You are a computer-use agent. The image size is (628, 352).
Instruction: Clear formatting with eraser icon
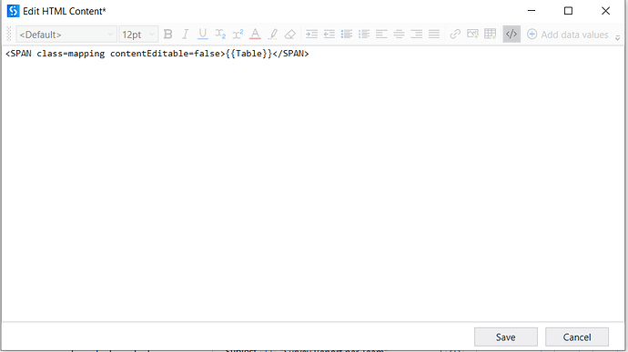(290, 35)
